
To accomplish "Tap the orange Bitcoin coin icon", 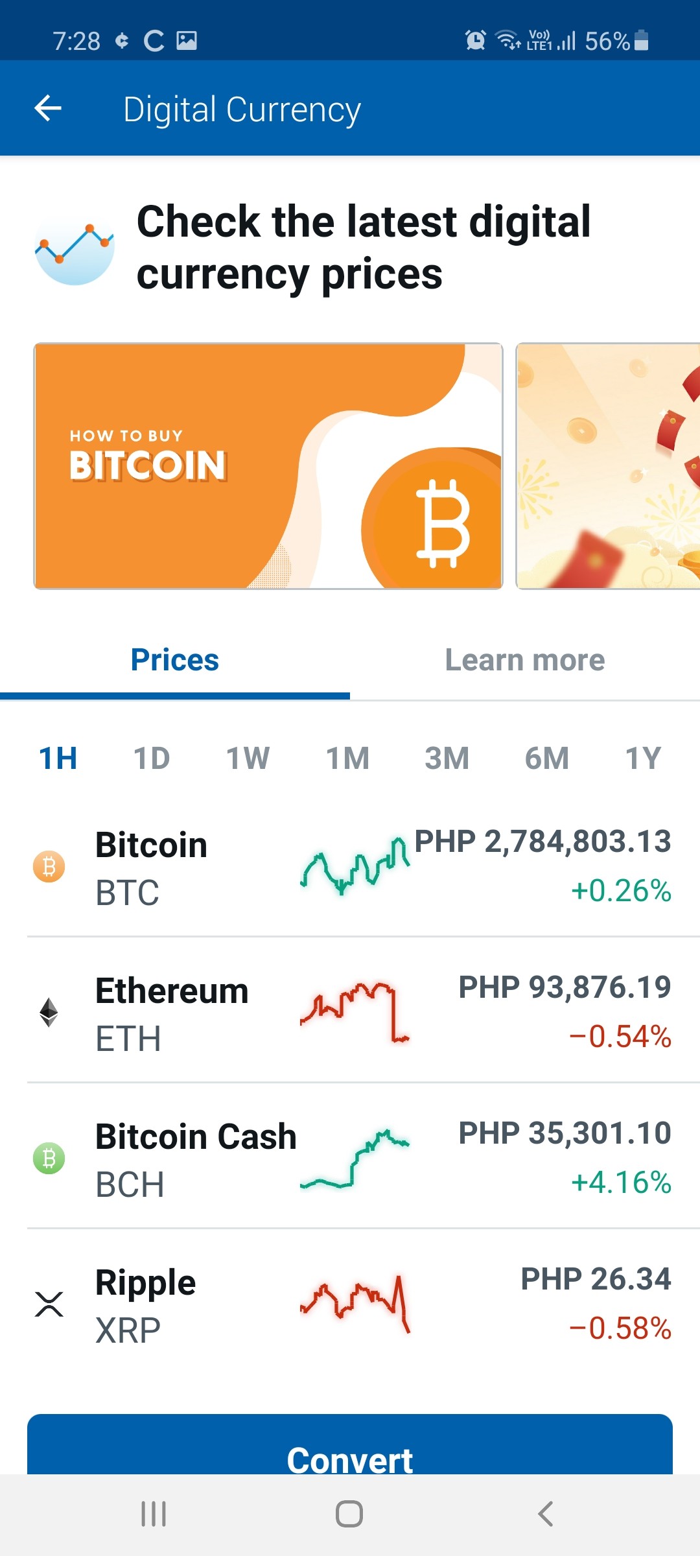I will [49, 866].
